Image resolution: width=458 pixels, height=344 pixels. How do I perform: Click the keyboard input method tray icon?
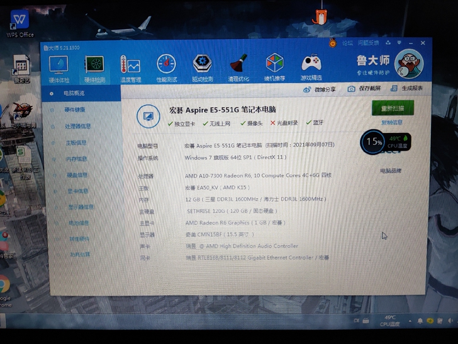[366, 321]
